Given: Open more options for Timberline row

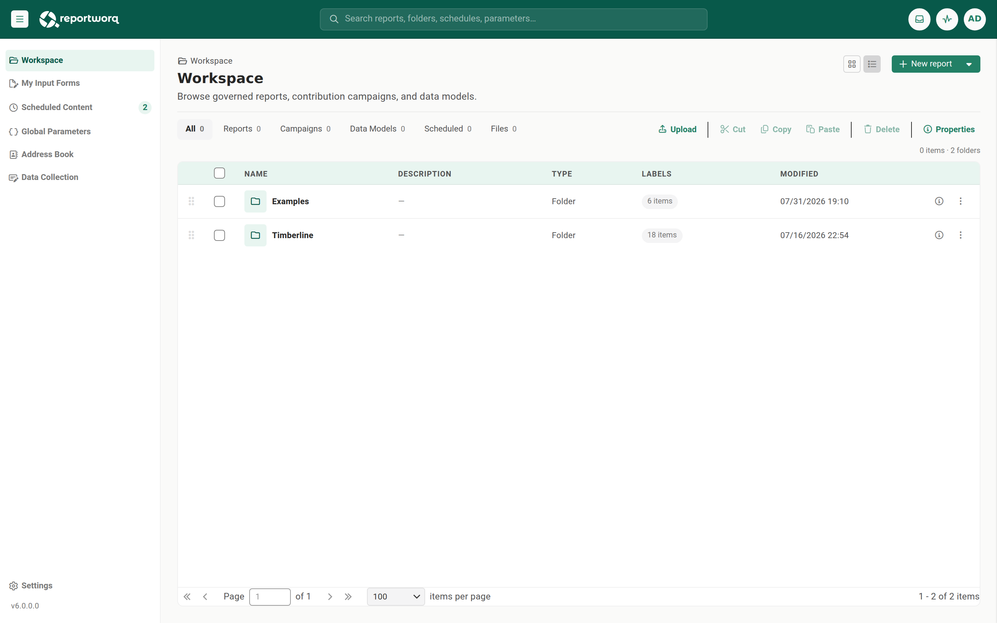Looking at the screenshot, I should (x=960, y=235).
